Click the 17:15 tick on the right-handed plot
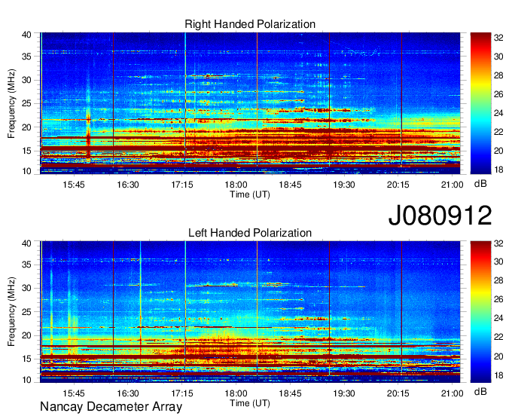 pos(182,185)
